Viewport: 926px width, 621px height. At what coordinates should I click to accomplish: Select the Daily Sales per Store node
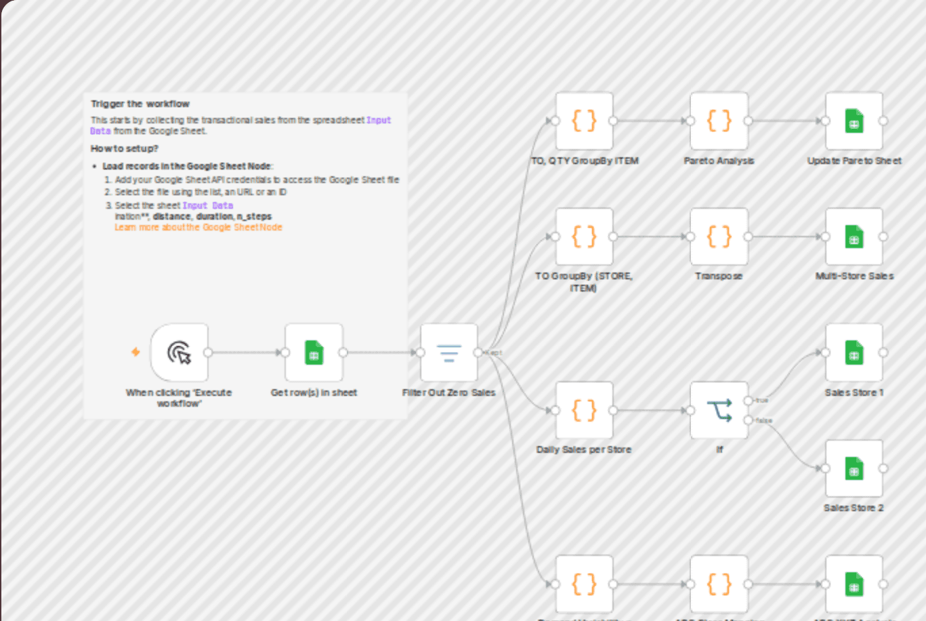point(584,410)
